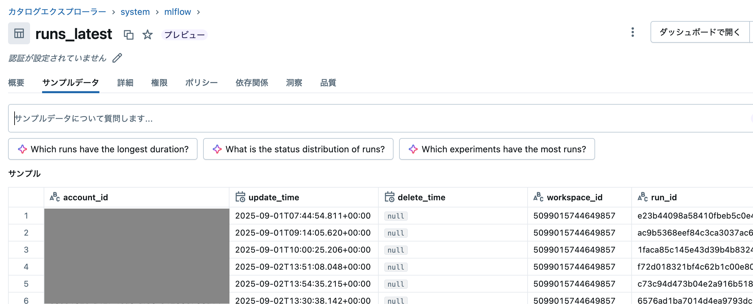
Task: Toggle the favorite star for runs_latest
Action: point(147,35)
